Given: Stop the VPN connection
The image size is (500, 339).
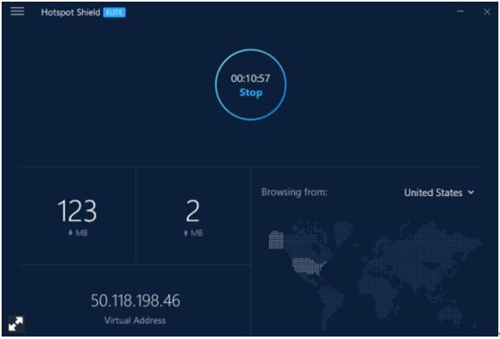Looking at the screenshot, I should (x=250, y=93).
